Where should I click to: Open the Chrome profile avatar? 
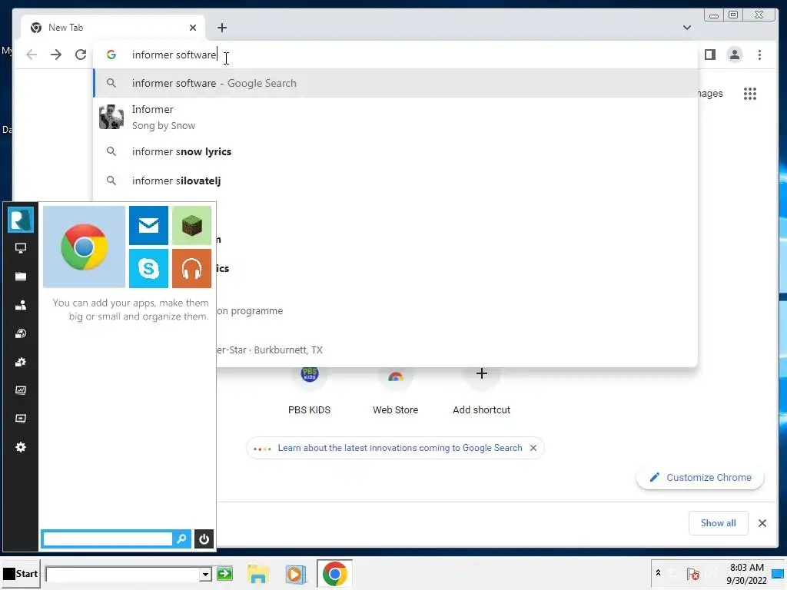[734, 55]
